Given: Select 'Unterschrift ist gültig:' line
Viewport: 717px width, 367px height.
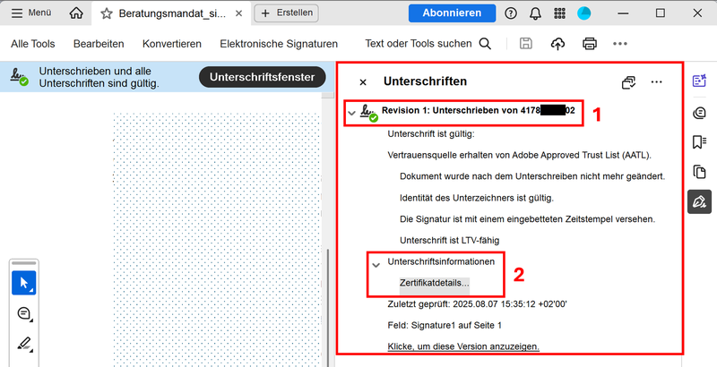Looking at the screenshot, I should coord(431,134).
